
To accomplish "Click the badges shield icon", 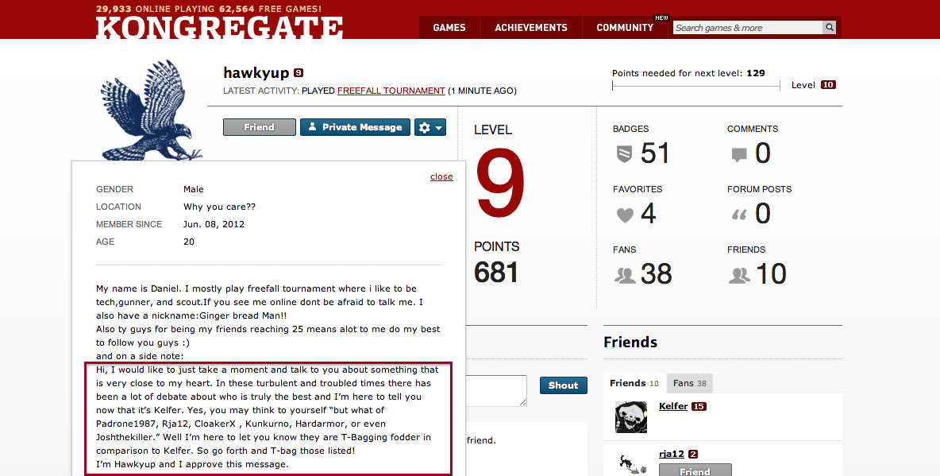I will (624, 154).
